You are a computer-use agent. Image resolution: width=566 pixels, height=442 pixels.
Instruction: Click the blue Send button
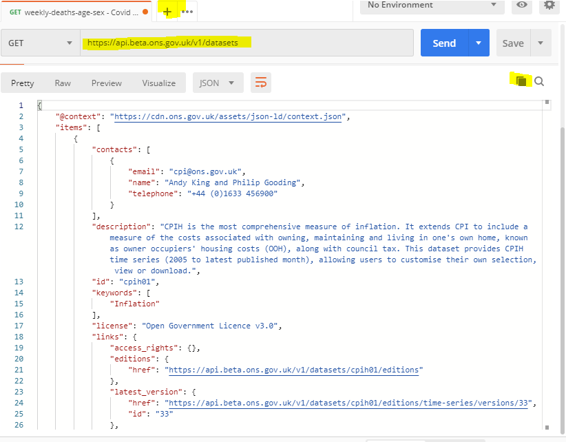coord(444,43)
